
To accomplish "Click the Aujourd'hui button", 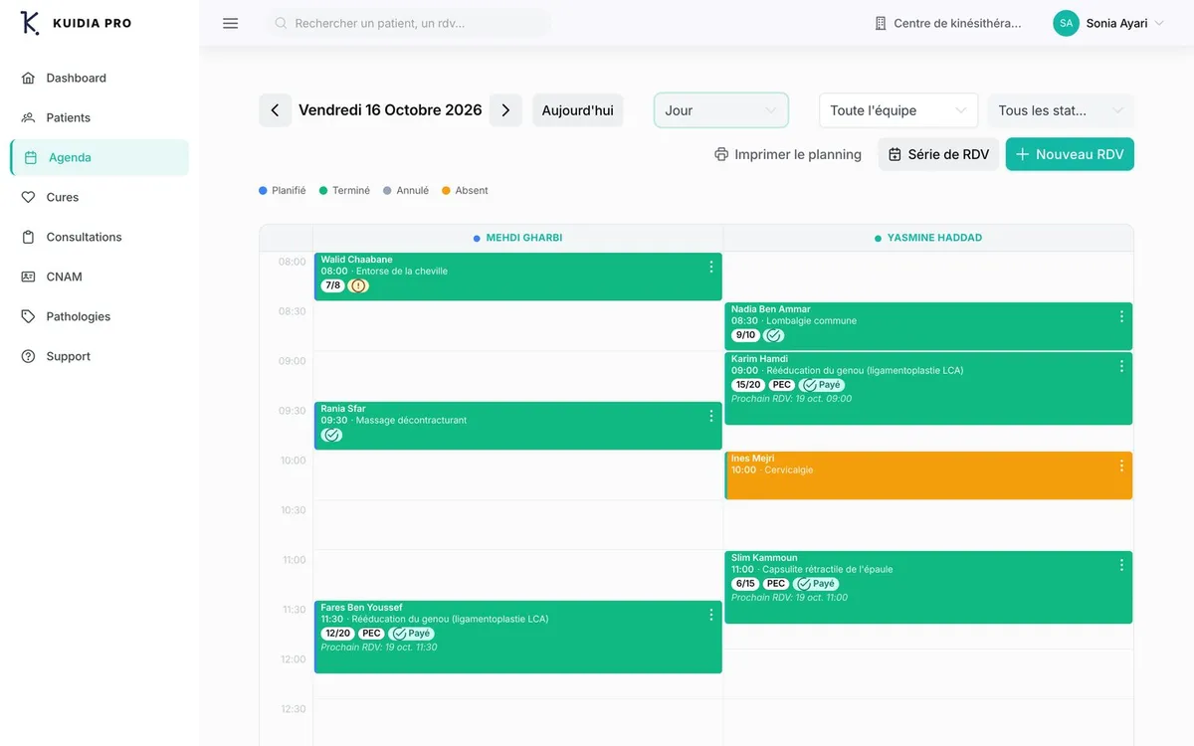I will 577,110.
